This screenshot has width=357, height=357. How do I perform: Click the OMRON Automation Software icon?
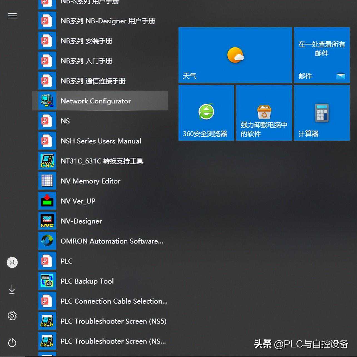[x=47, y=241]
